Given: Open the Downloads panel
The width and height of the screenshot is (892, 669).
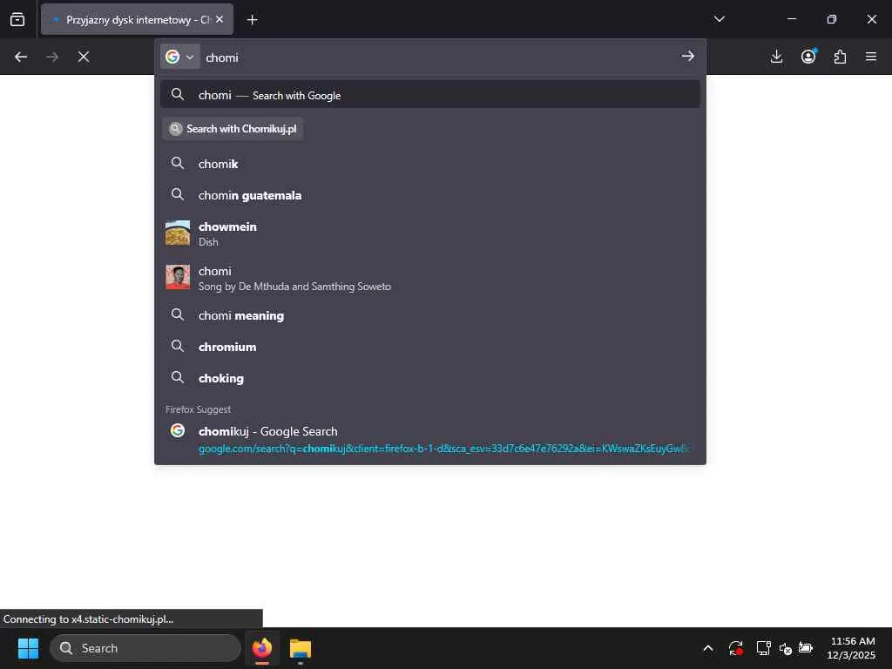Looking at the screenshot, I should tap(776, 57).
